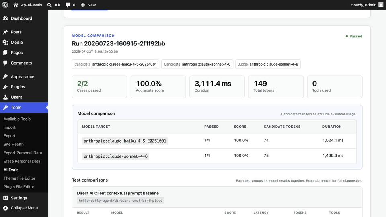Click the wp-ai-evals site name
Screen dimensions: 386x217
[31, 5]
